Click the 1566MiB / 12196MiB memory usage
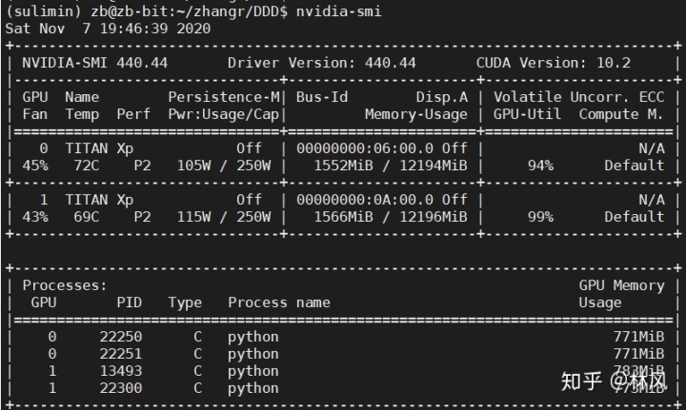Image resolution: width=686 pixels, height=410 pixels. click(x=391, y=217)
